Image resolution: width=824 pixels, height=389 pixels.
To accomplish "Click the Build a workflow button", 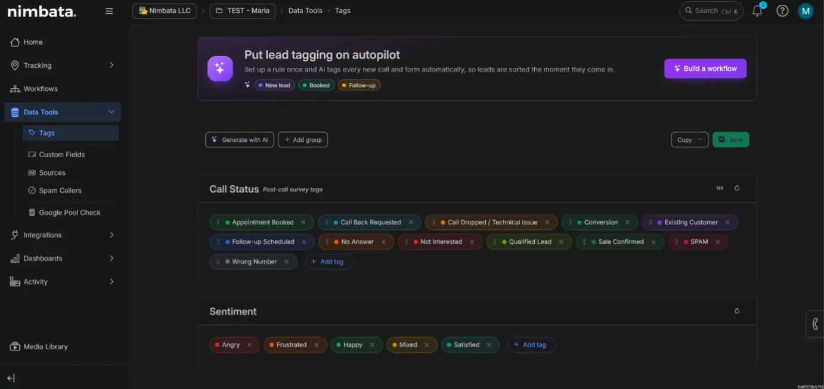I will 705,69.
